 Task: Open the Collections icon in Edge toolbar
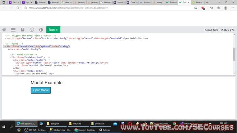tap(218, 8)
